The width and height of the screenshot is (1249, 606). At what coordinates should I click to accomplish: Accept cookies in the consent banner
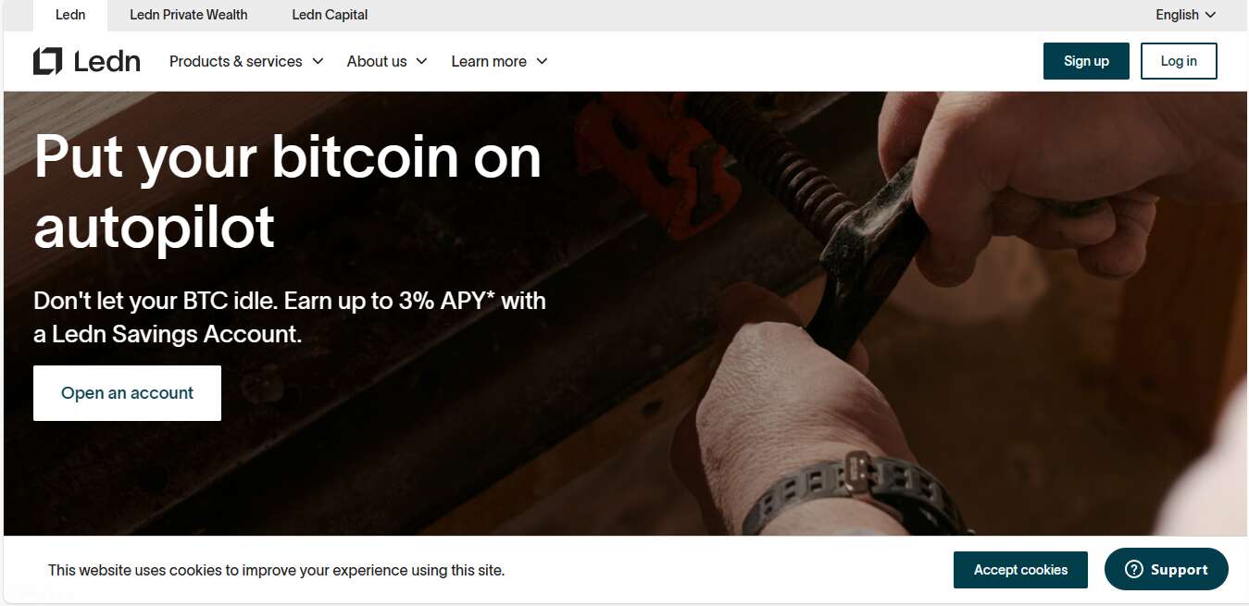coord(1020,570)
